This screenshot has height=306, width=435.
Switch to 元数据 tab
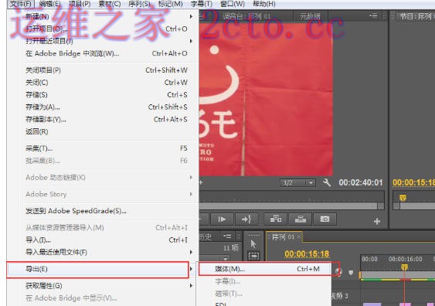tap(310, 16)
